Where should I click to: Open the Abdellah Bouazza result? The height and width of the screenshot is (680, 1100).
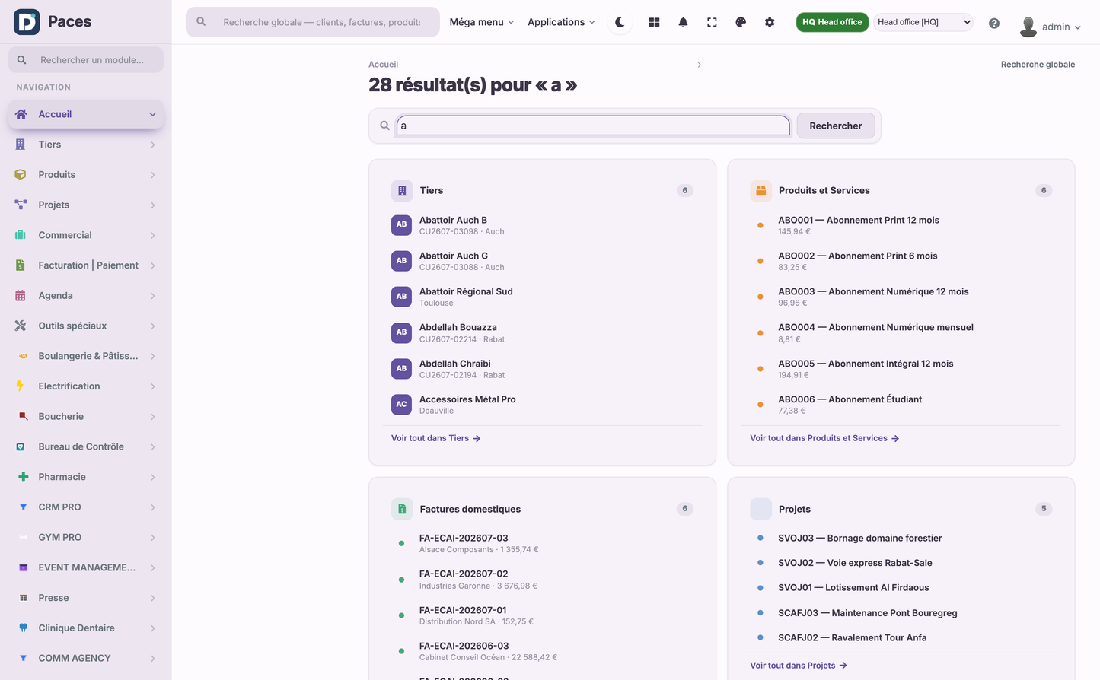click(542, 332)
